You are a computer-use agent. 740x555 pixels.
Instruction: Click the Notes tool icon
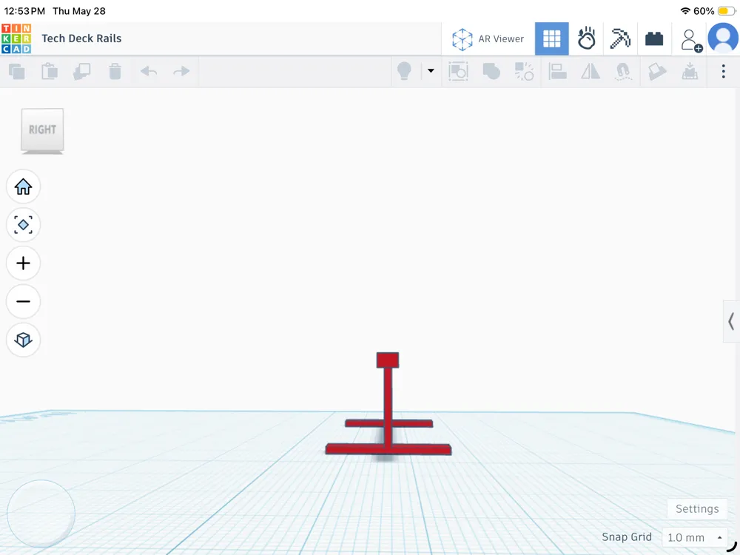coord(657,71)
